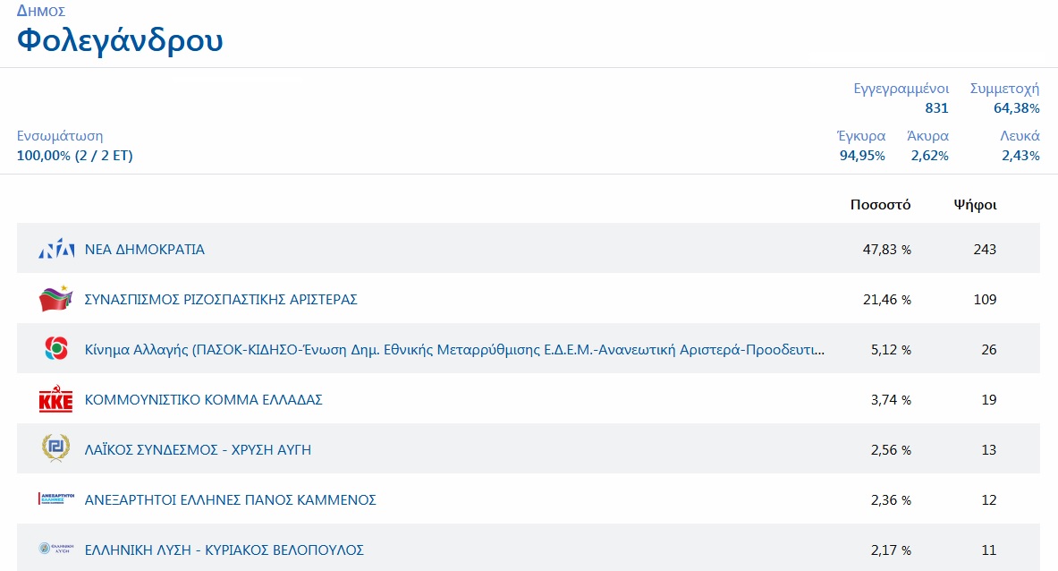Click the ΣΥΡΙΖΑ flag logo
1058x571 pixels.
tap(56, 299)
